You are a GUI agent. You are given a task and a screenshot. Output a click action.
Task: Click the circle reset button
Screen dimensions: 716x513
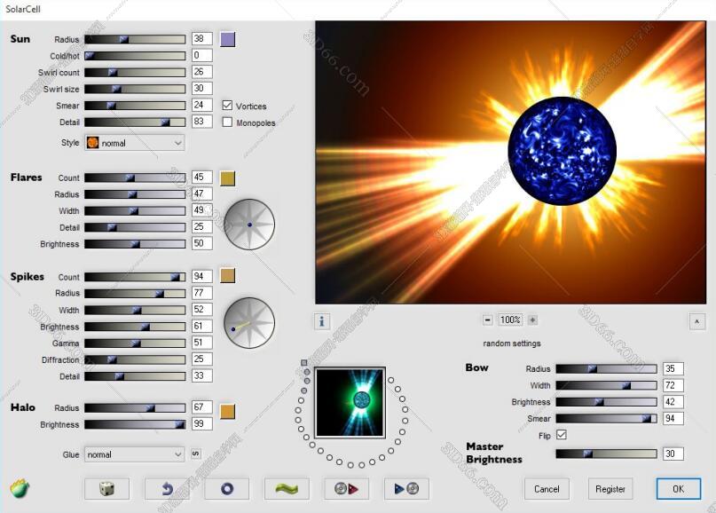tap(226, 488)
